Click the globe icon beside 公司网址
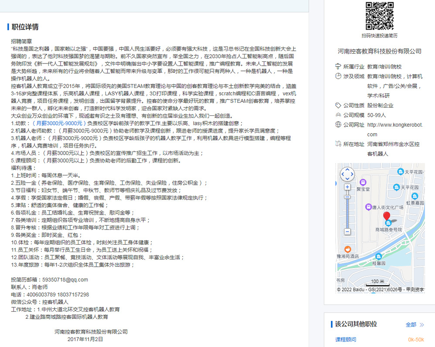The width and height of the screenshot is (435, 347). tap(338, 125)
